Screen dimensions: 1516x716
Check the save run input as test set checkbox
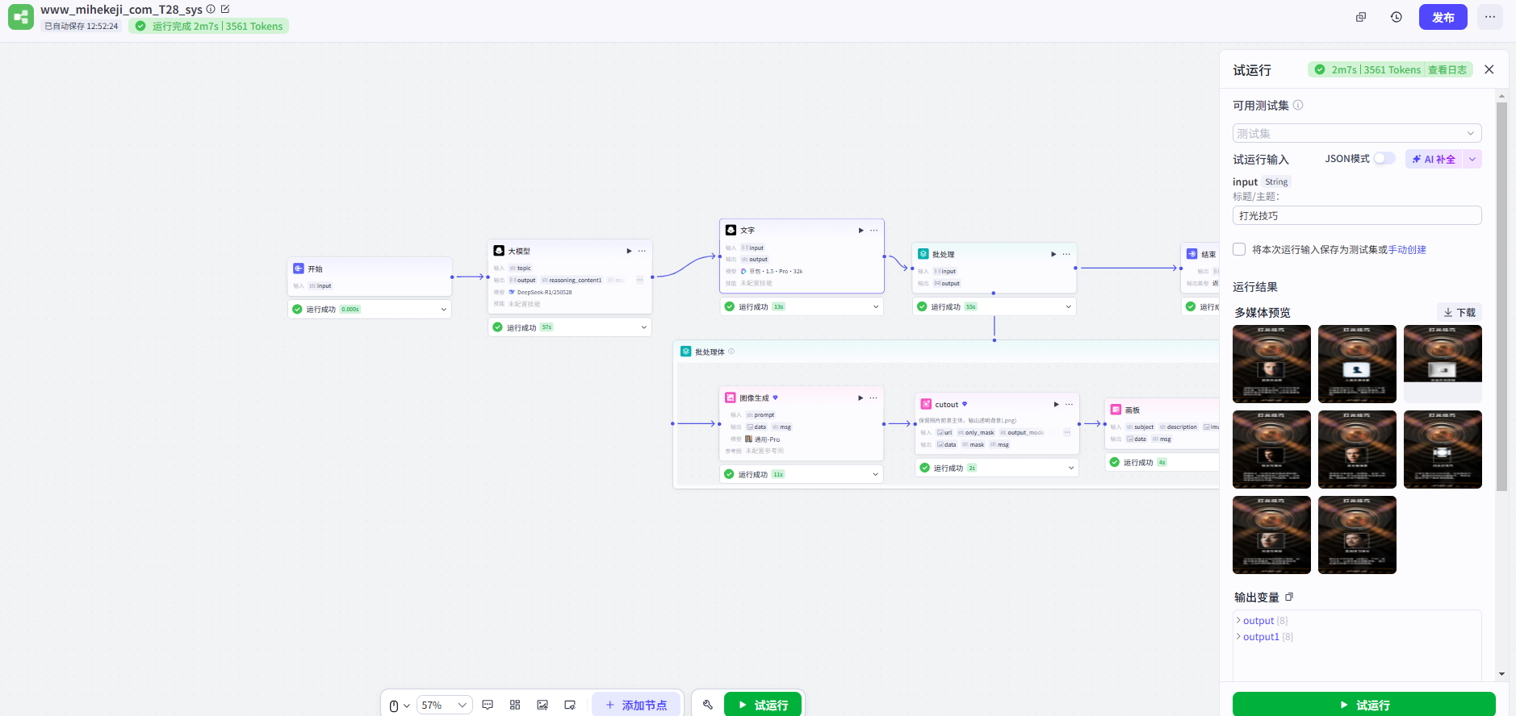tap(1239, 249)
